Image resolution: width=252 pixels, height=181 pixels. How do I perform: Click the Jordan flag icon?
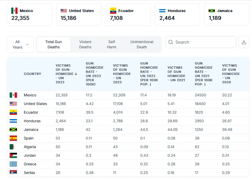coord(13,155)
